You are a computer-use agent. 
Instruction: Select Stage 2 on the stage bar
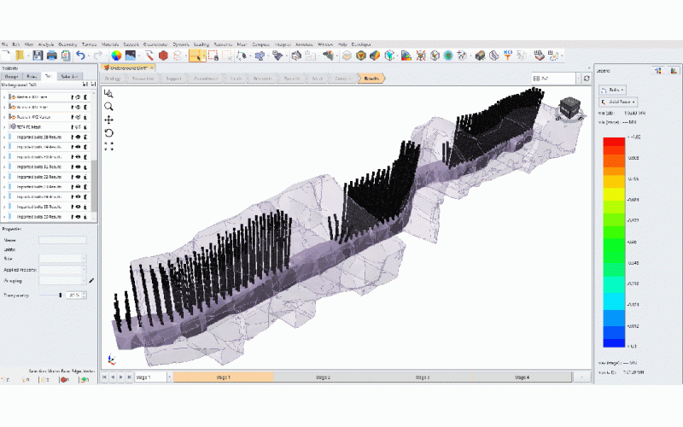coord(323,377)
